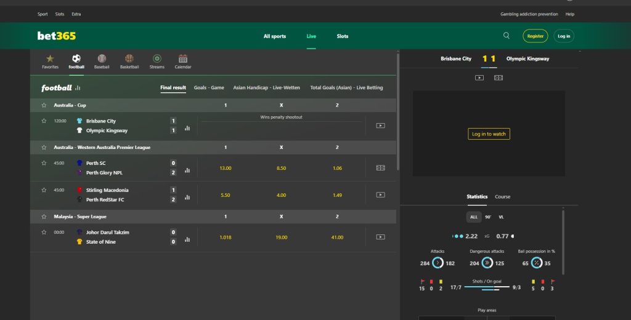
Task: Open stats for Brisbane City match
Action: click(x=187, y=128)
